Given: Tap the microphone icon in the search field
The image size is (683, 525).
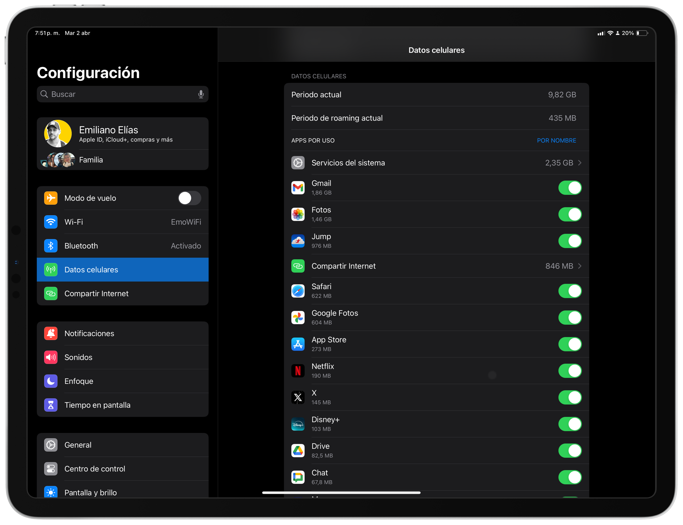Looking at the screenshot, I should (x=201, y=94).
